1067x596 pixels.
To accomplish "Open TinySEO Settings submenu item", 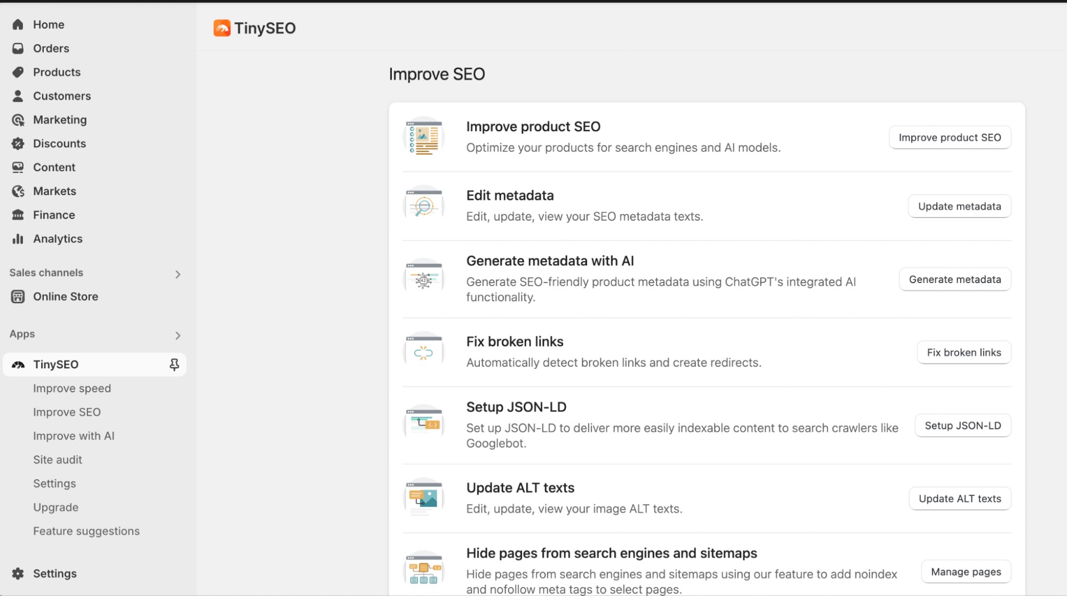I will click(54, 484).
